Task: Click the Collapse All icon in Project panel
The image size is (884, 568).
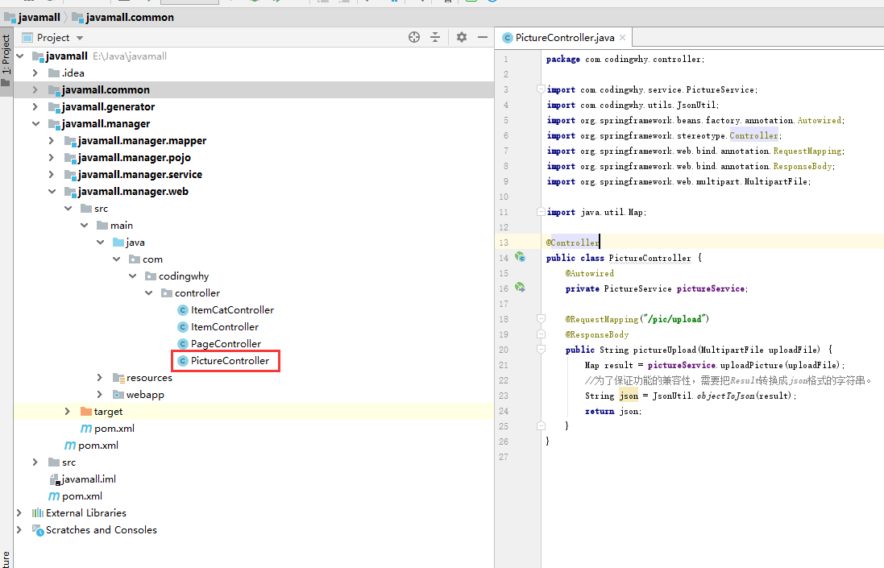Action: tap(435, 37)
